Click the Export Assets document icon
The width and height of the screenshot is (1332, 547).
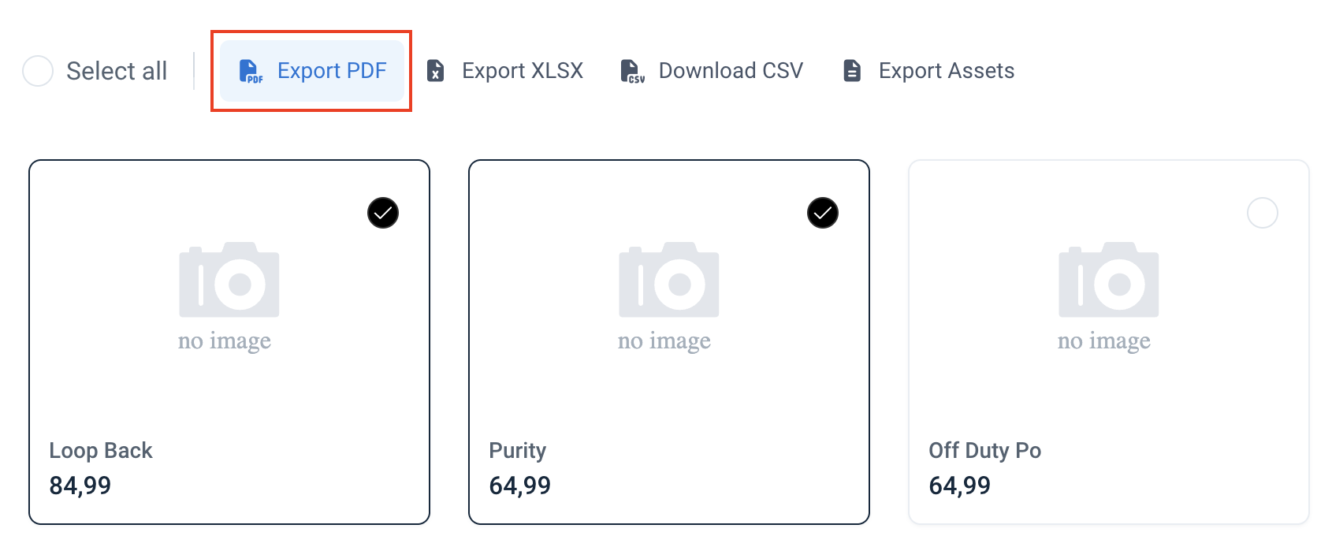pyautogui.click(x=852, y=71)
